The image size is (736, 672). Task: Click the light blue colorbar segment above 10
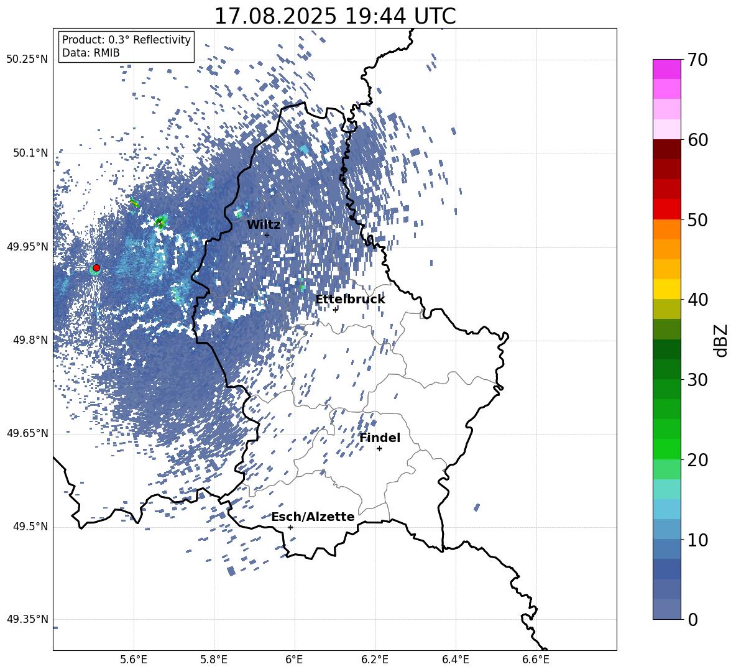667,530
